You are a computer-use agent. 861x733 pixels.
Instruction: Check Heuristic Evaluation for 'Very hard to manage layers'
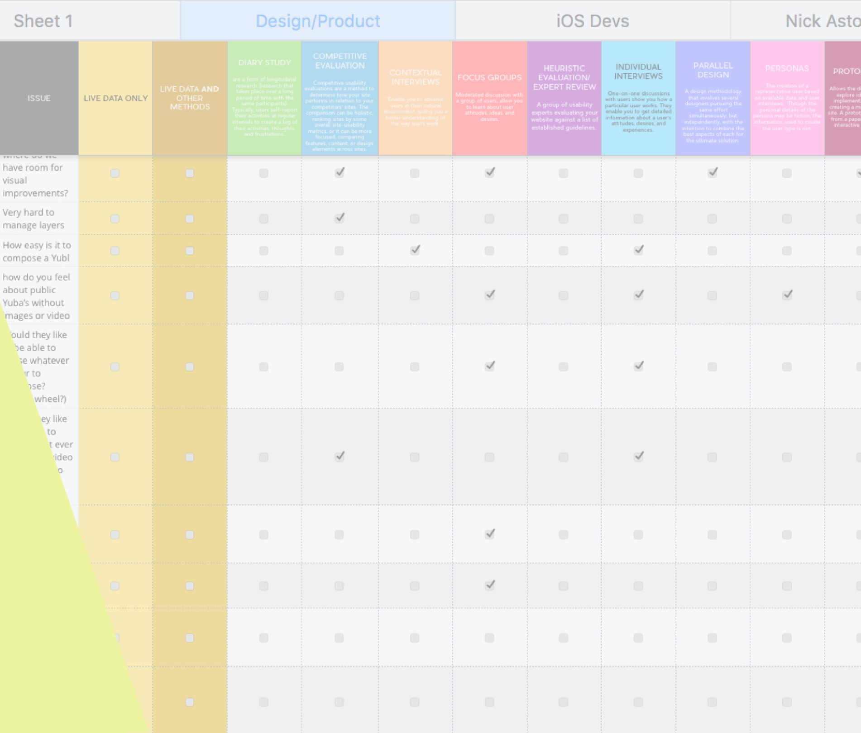coord(563,219)
